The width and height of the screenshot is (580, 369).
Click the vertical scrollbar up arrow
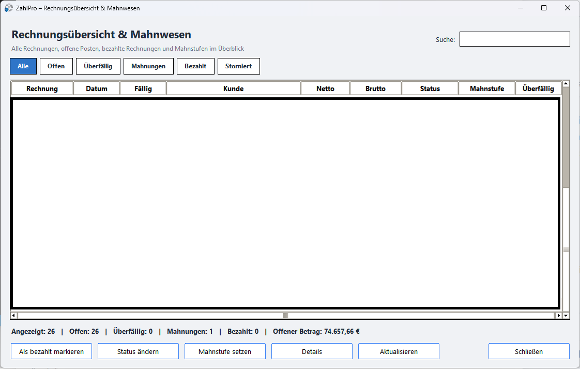[566, 84]
